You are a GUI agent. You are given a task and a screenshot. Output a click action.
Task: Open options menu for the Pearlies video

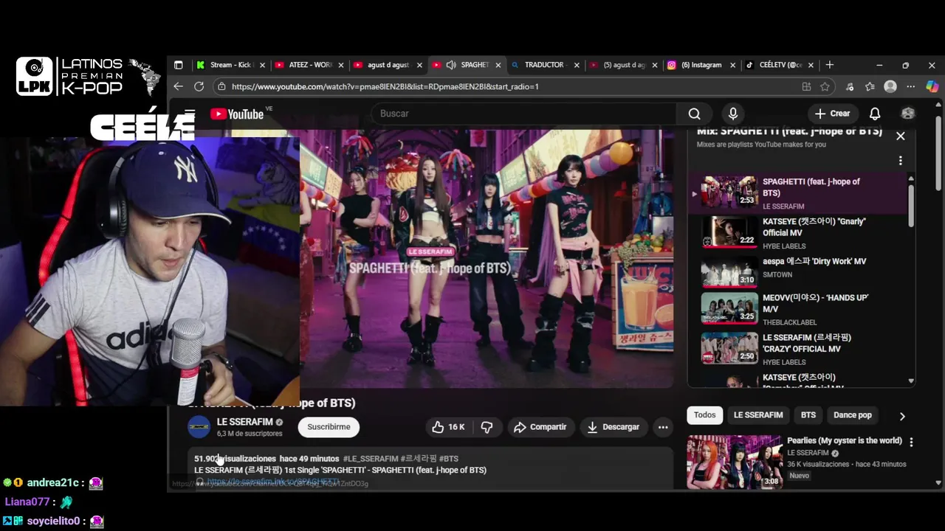pyautogui.click(x=911, y=442)
